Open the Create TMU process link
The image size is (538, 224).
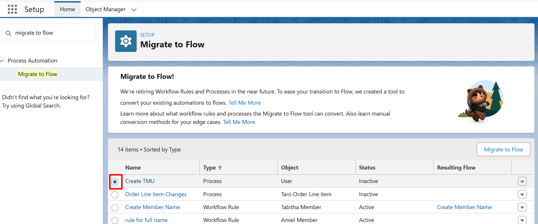[x=140, y=181]
